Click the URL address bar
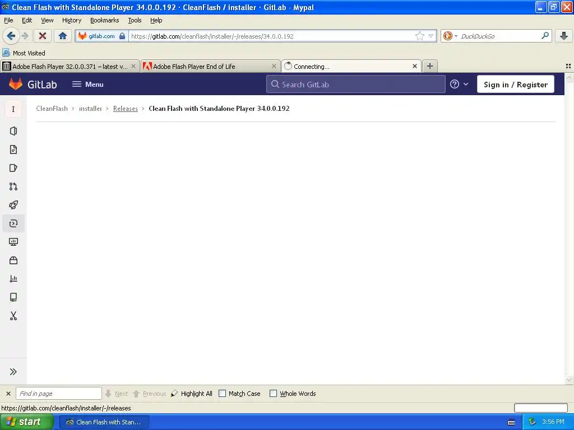The height and width of the screenshot is (430, 574). coord(272,36)
